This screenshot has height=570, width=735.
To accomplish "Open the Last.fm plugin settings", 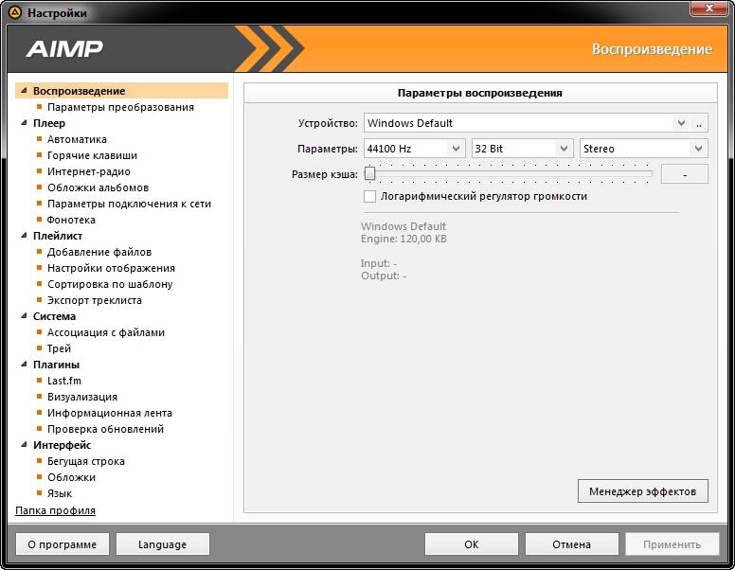I will point(64,381).
